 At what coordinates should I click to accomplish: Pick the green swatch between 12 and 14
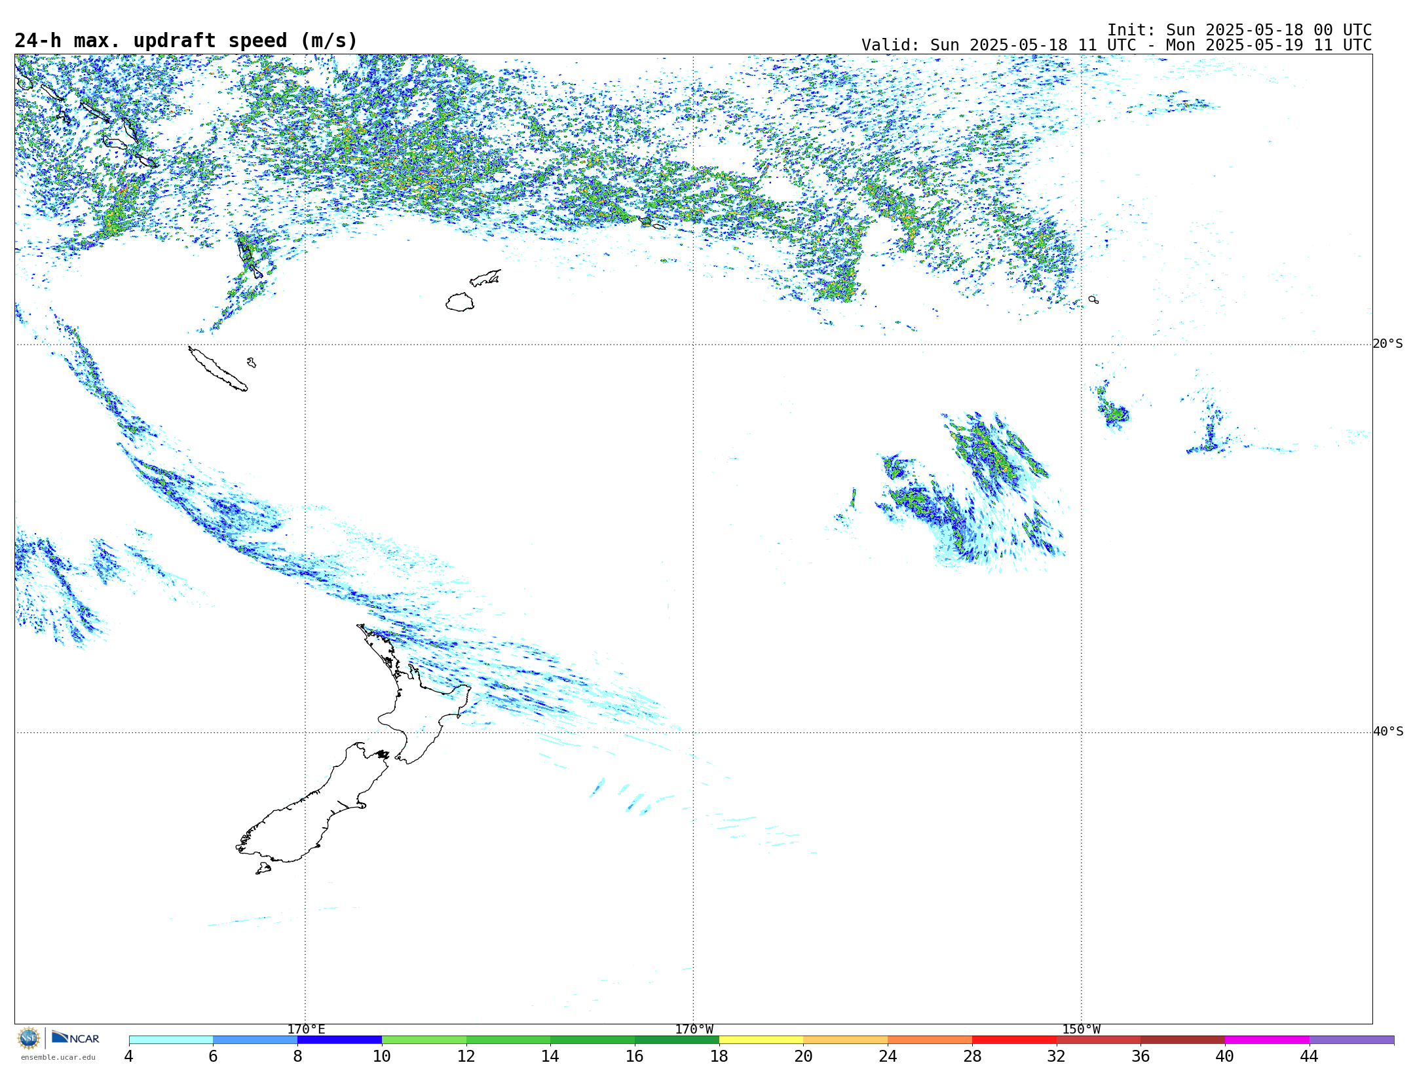(x=508, y=1039)
